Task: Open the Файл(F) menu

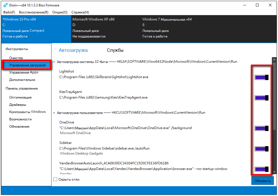Action: click(9, 12)
